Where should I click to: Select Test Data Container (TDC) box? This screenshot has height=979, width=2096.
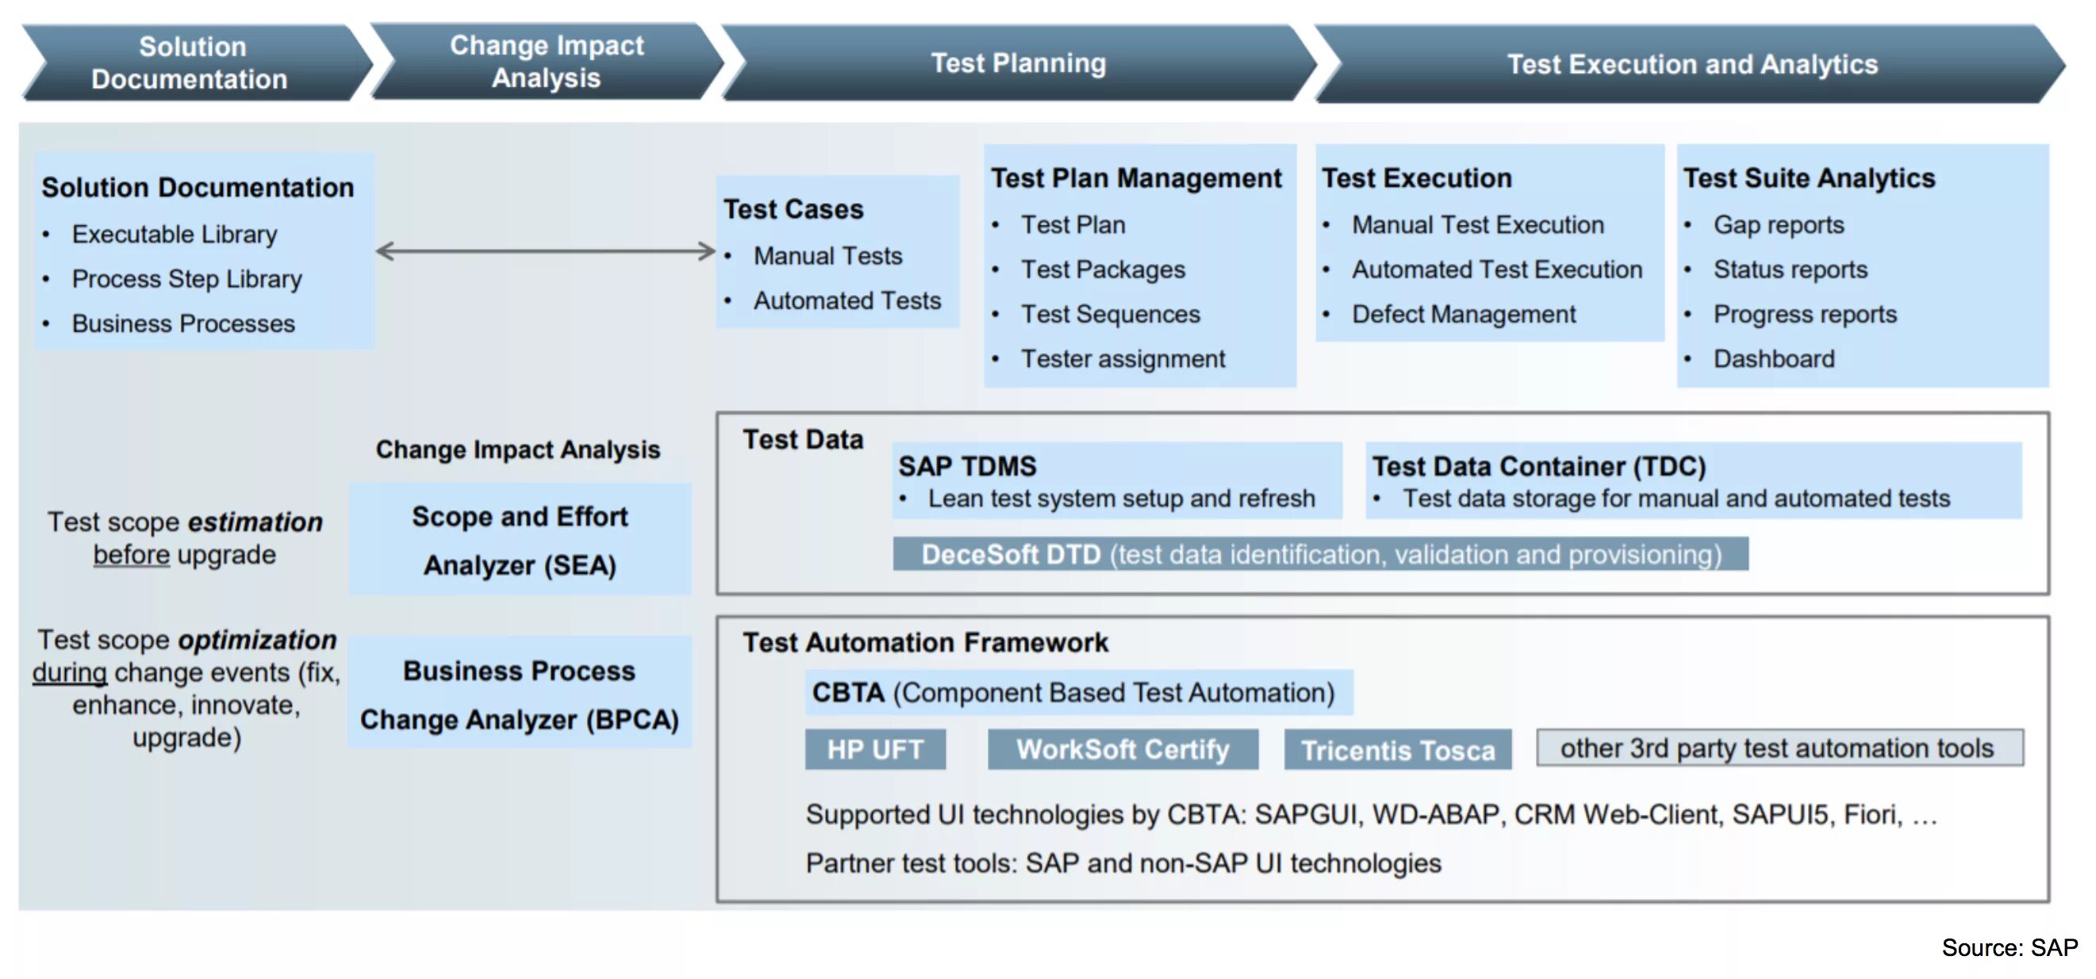click(x=1692, y=480)
